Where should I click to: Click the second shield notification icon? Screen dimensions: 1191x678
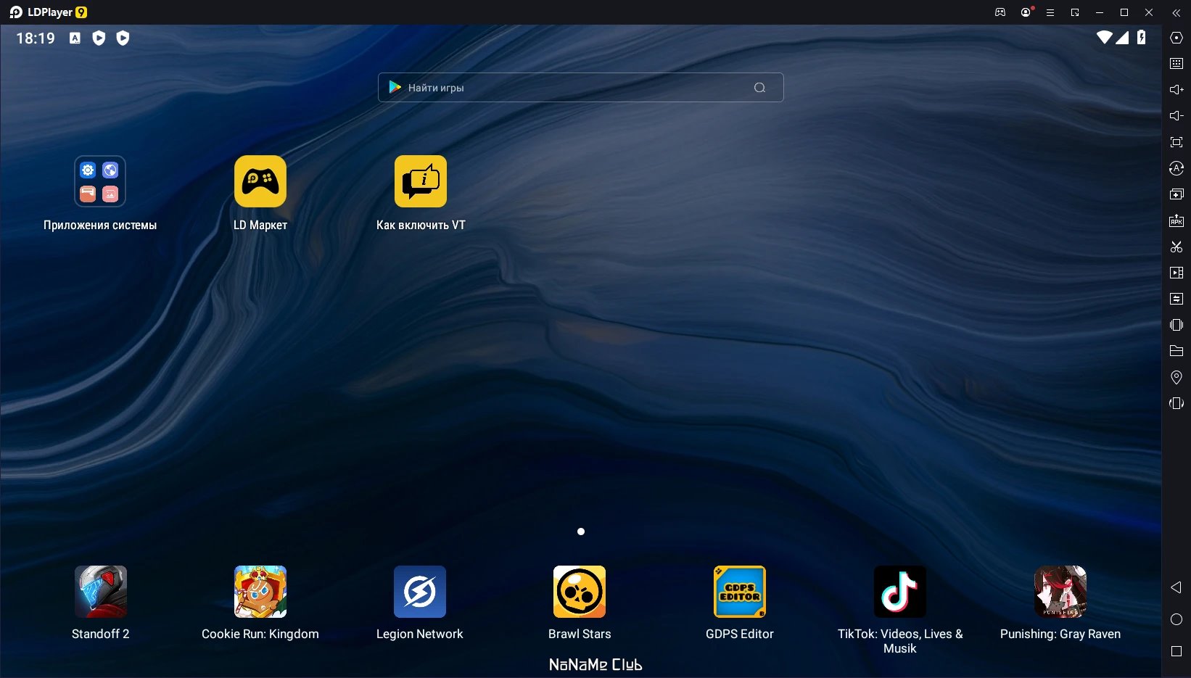click(x=123, y=38)
